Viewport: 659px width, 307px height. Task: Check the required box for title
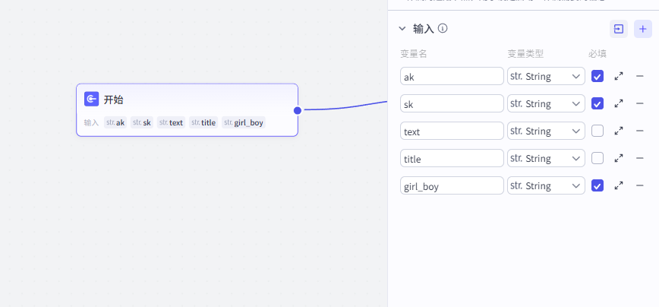598,158
